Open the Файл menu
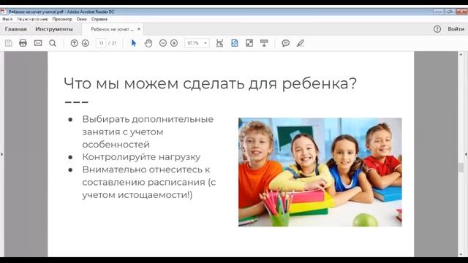Screen dimensions: 468x263 coord(7,19)
